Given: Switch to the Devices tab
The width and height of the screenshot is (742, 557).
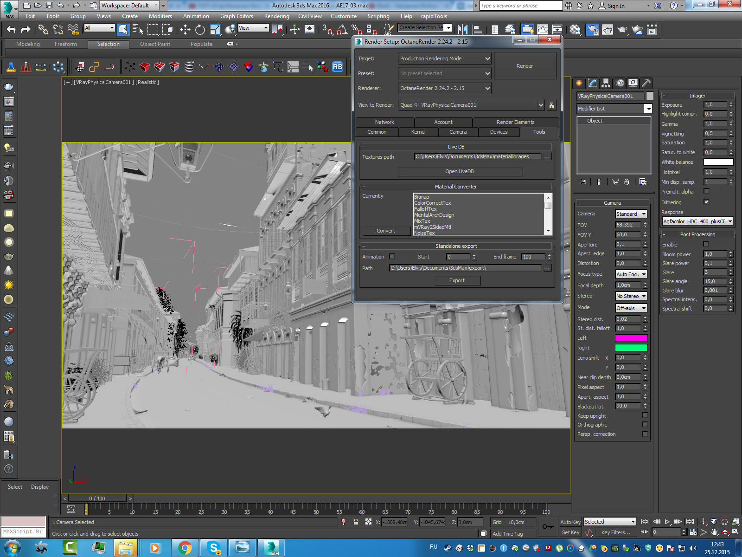Looking at the screenshot, I should coord(499,132).
